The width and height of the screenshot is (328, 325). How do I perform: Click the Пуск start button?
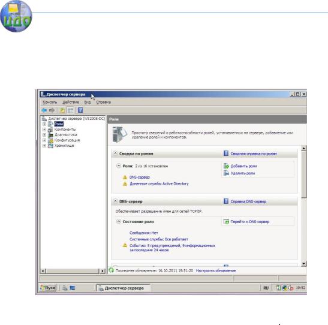tap(48, 288)
